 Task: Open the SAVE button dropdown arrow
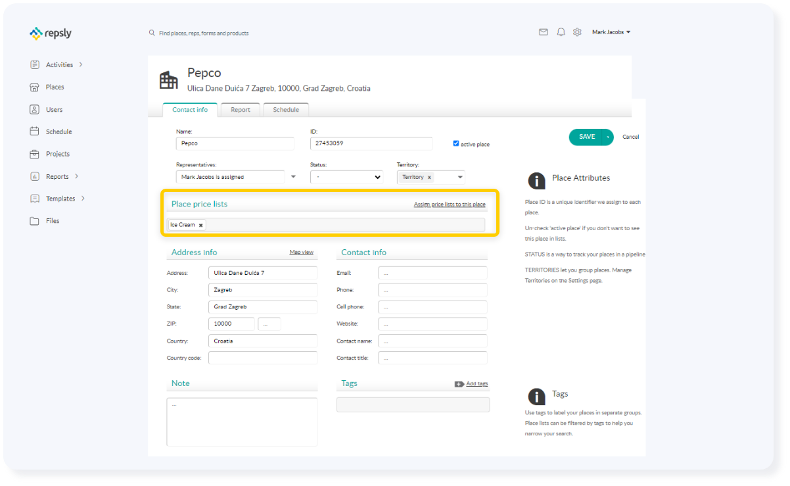pyautogui.click(x=608, y=137)
